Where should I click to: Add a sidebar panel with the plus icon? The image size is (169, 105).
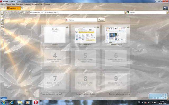2,30
